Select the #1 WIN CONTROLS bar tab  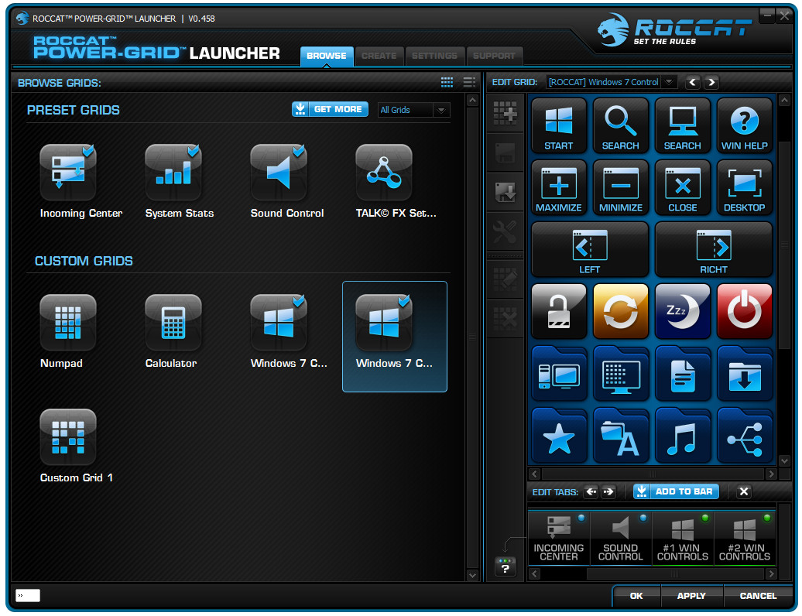point(682,539)
